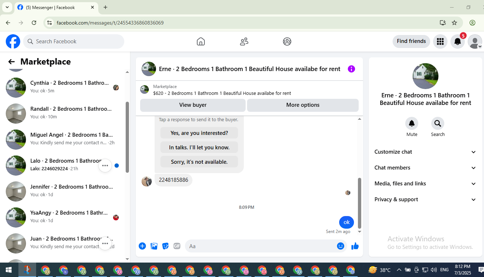Choose a GIF with the GIF icon
The height and width of the screenshot is (277, 484).
pyautogui.click(x=177, y=246)
